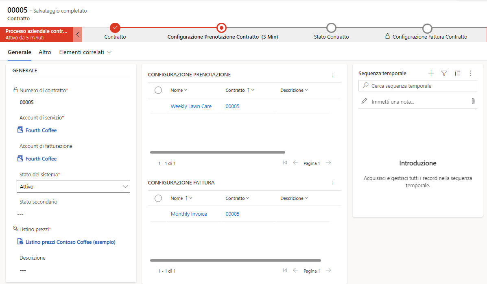Click the price list document icon
This screenshot has width=487, height=284.
click(20, 241)
